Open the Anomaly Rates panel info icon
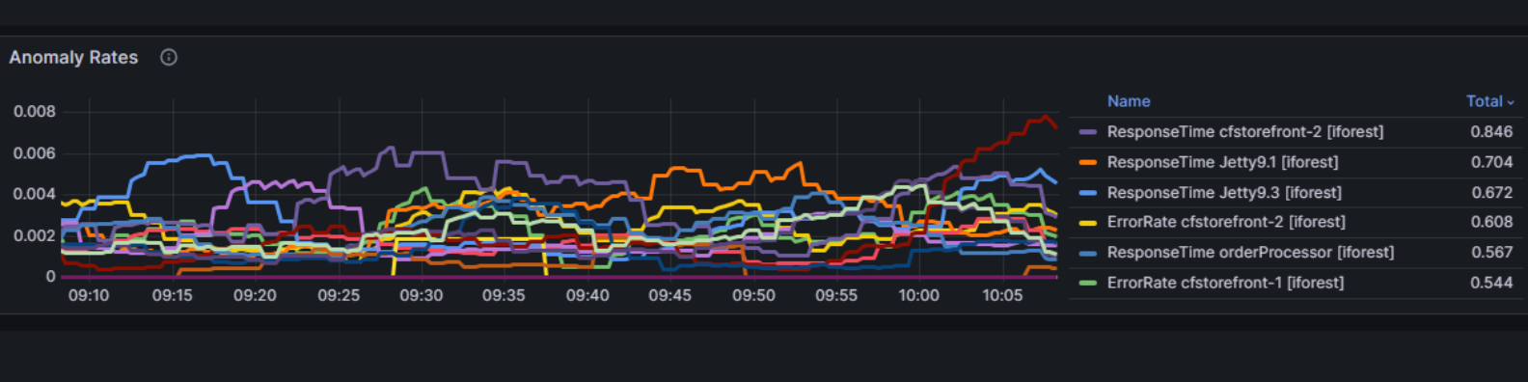The image size is (1528, 382). (169, 58)
